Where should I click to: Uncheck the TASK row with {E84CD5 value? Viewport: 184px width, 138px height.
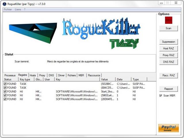pyautogui.click(x=5, y=88)
